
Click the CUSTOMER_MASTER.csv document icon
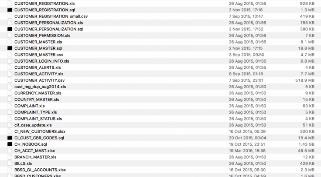[x=10, y=55]
